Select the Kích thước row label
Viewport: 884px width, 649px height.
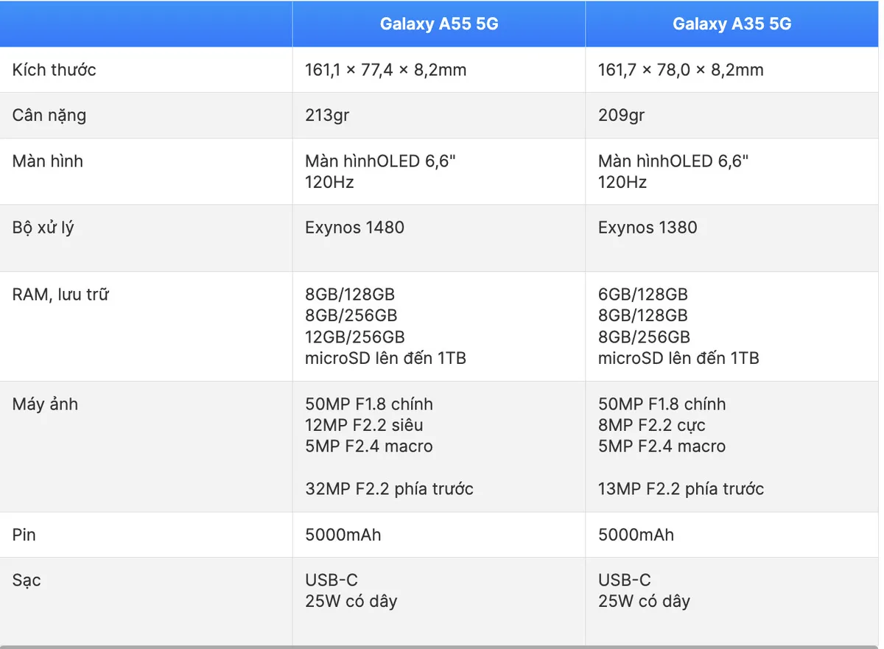click(55, 70)
